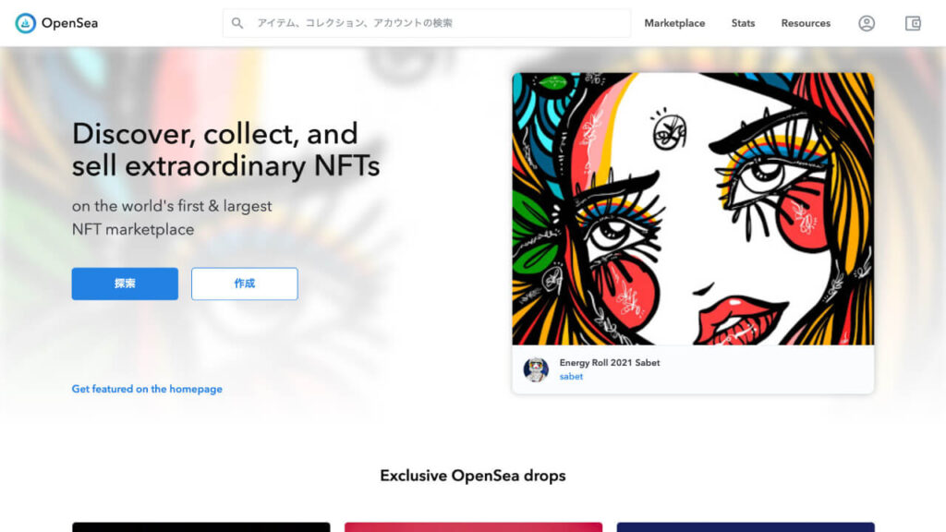946x532 pixels.
Task: Open the navy drop card at bottom right
Action: coord(746,527)
